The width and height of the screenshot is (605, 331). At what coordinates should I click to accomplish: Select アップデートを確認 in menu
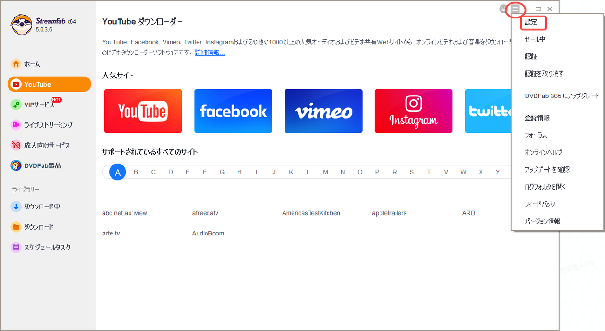[547, 169]
